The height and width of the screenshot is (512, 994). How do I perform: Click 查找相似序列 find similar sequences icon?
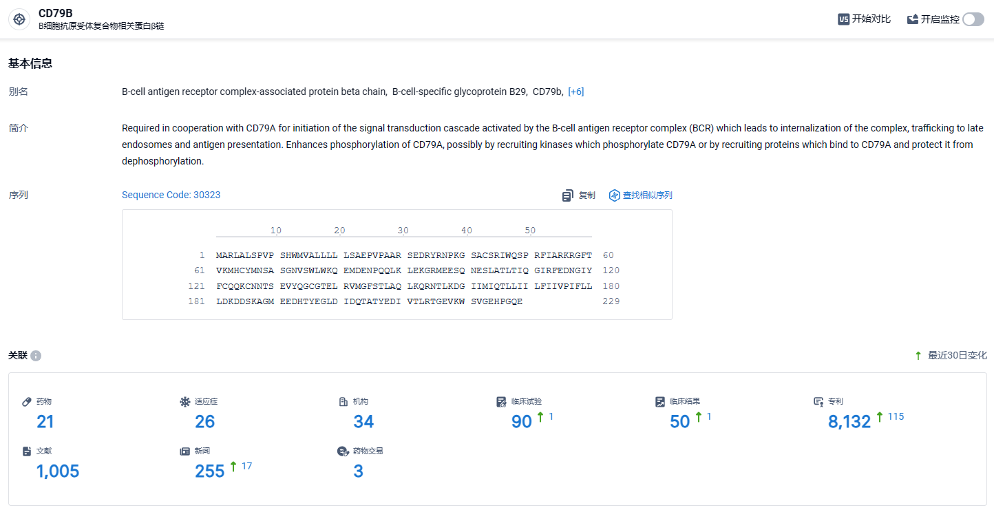(615, 195)
